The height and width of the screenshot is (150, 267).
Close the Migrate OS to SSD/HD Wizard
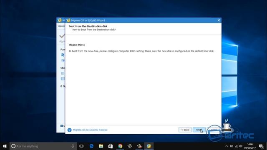point(219,20)
